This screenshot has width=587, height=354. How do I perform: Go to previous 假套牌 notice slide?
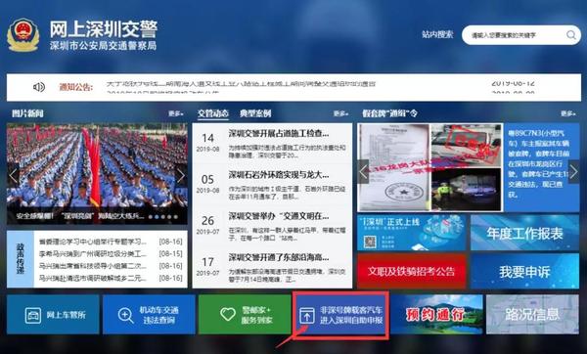point(363,172)
